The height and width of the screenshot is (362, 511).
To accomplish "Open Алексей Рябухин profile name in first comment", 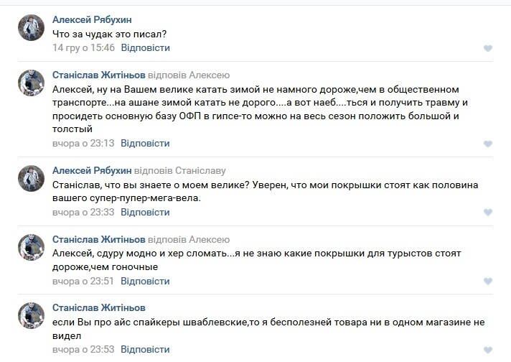I will [92, 20].
